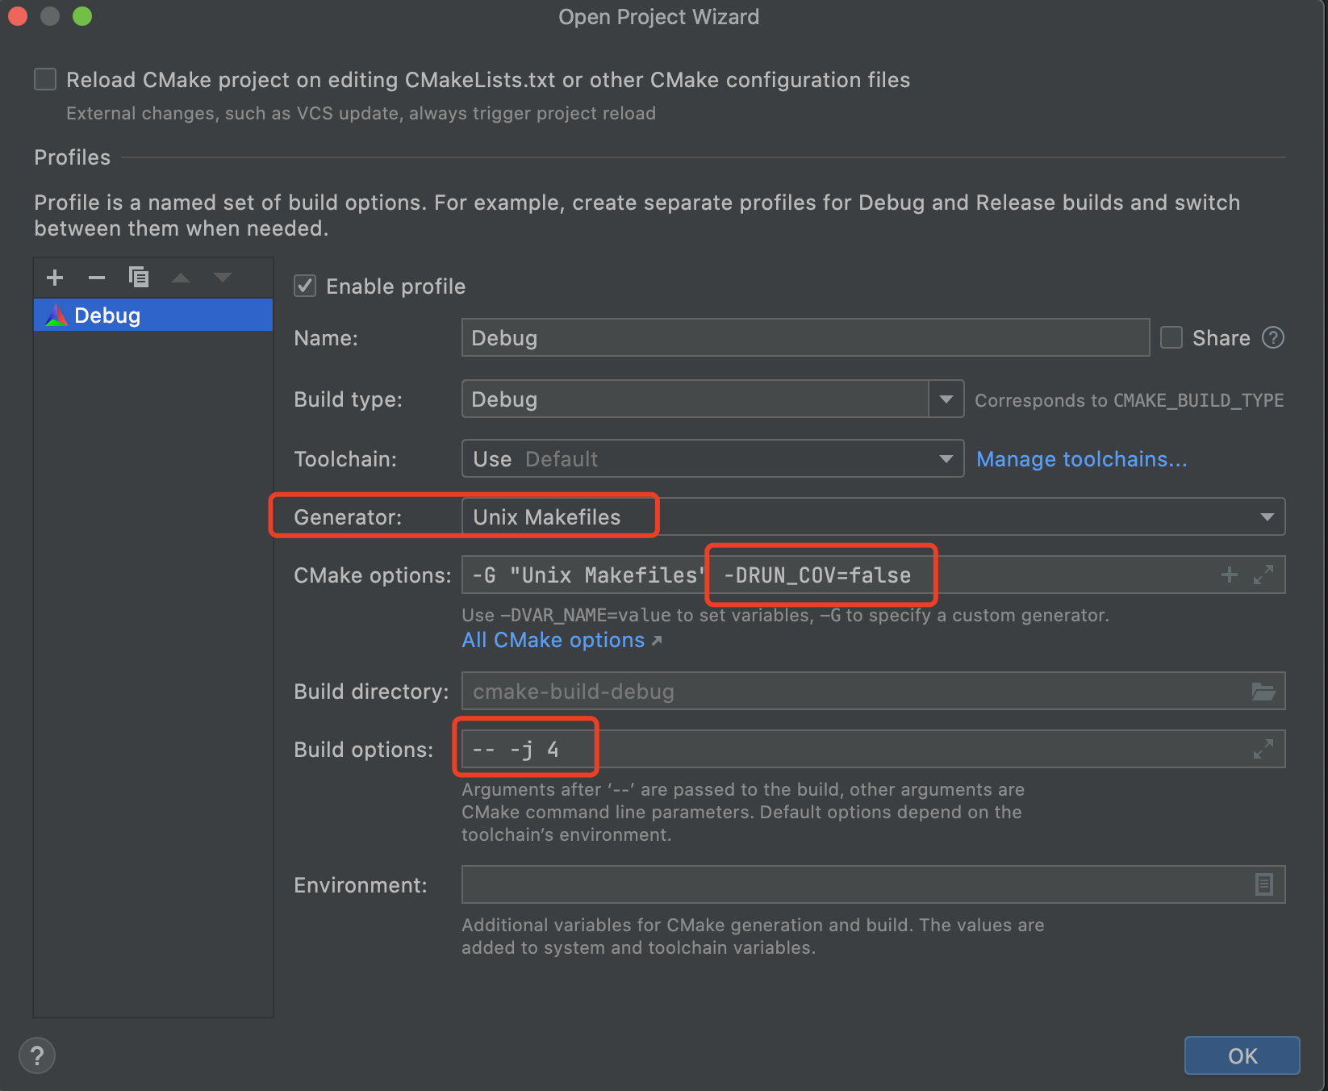Open the Build directory folder browser icon
Screen dimensions: 1328x1091
point(1263,691)
